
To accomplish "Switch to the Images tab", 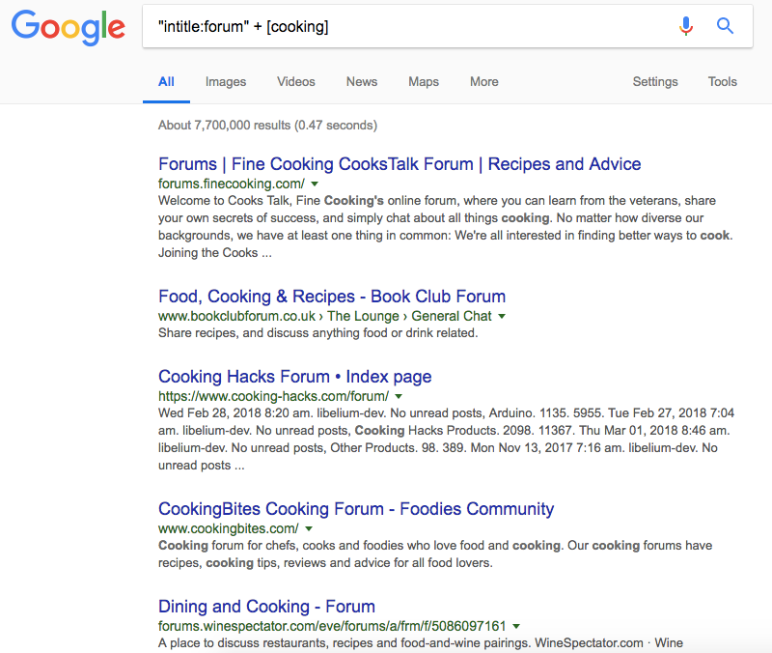I will (x=226, y=82).
